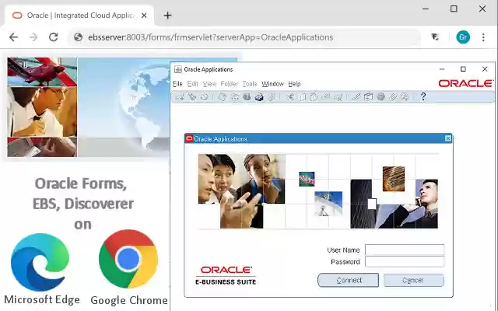The width and height of the screenshot is (498, 311).
Task: Open the File menu in Oracle Applications
Action: point(177,84)
